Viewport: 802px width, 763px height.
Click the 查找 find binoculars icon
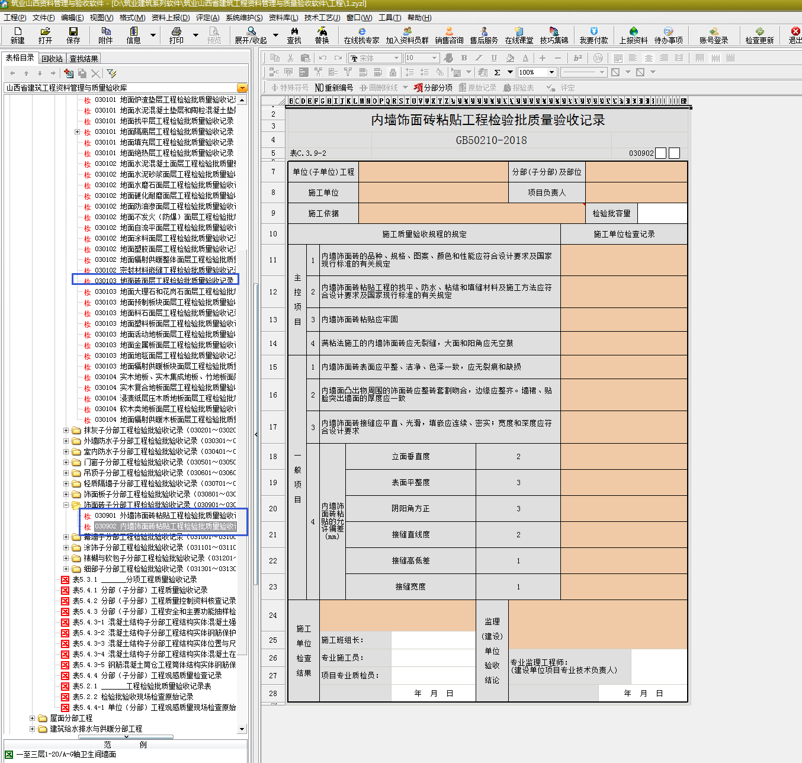coord(294,35)
